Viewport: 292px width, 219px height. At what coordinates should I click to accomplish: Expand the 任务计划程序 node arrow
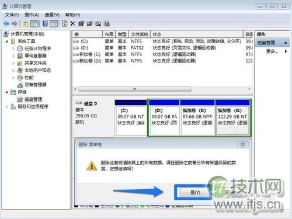coord(13,48)
